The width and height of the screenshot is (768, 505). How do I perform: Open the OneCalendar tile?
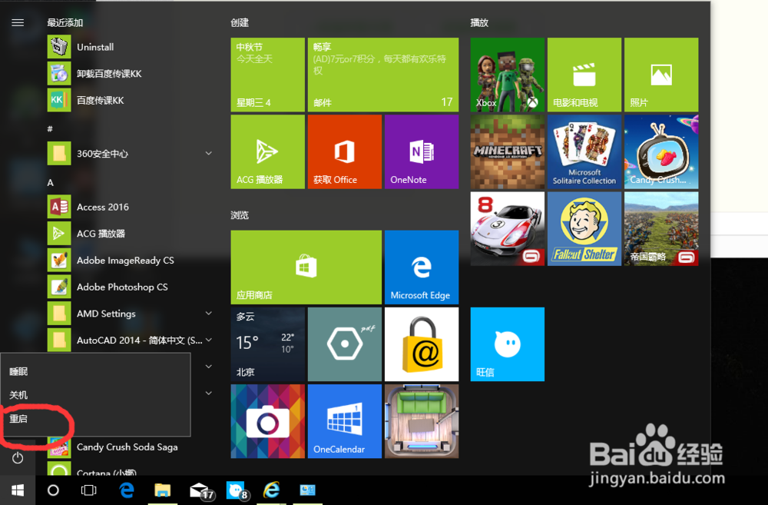[344, 421]
